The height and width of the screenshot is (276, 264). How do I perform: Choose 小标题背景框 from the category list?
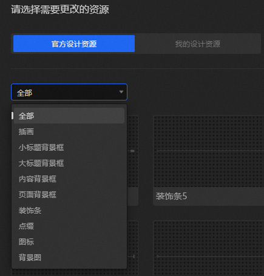[x=69, y=147]
